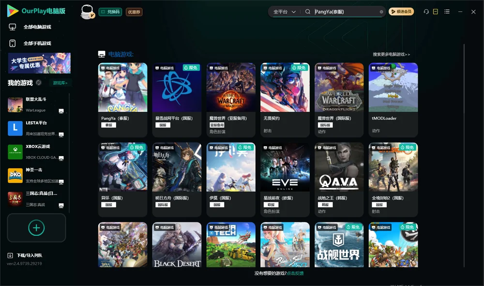Expand the 全平台 platform dropdown

(x=284, y=12)
